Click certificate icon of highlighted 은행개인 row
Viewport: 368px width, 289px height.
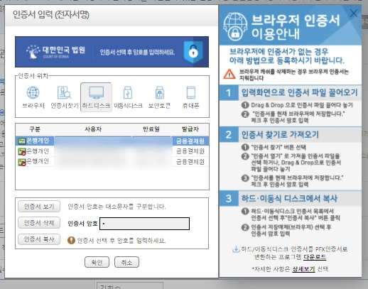point(22,141)
